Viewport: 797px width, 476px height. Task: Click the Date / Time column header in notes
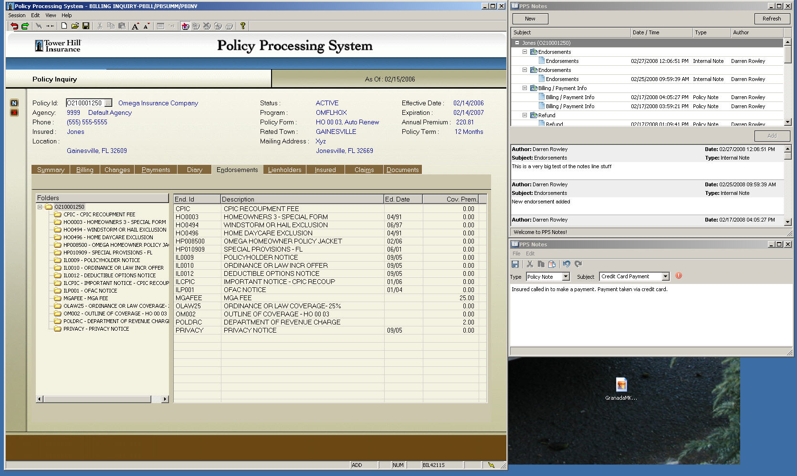tap(661, 32)
